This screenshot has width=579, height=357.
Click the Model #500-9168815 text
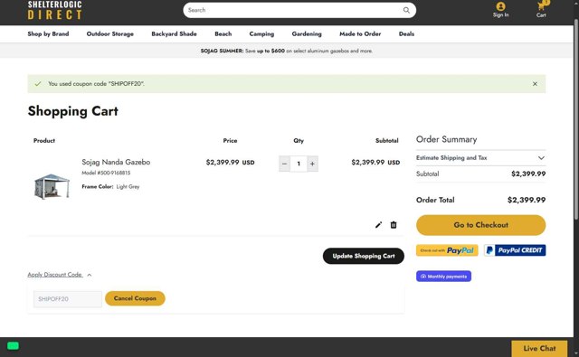click(106, 173)
